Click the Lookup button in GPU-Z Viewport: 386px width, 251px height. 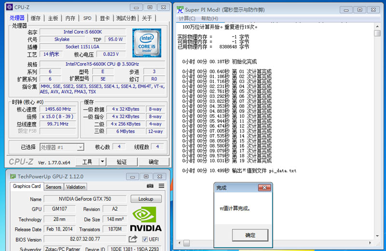146,199
